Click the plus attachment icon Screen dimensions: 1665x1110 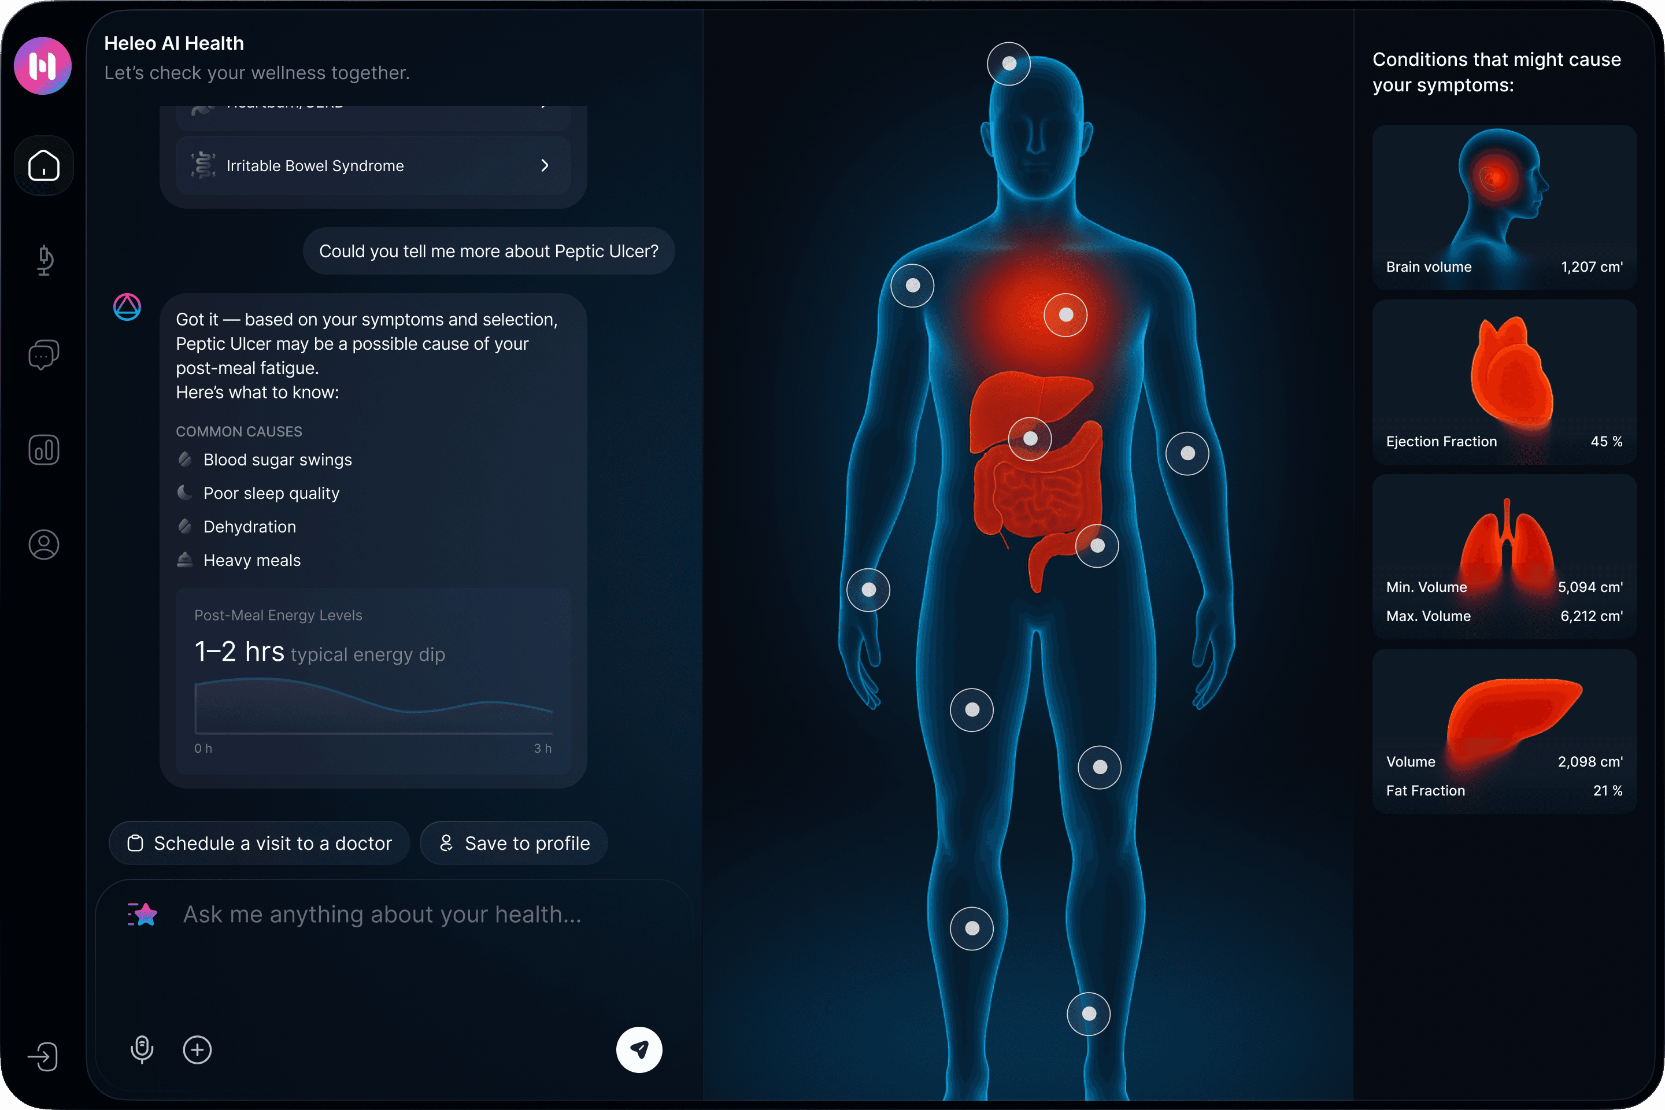(x=198, y=1049)
